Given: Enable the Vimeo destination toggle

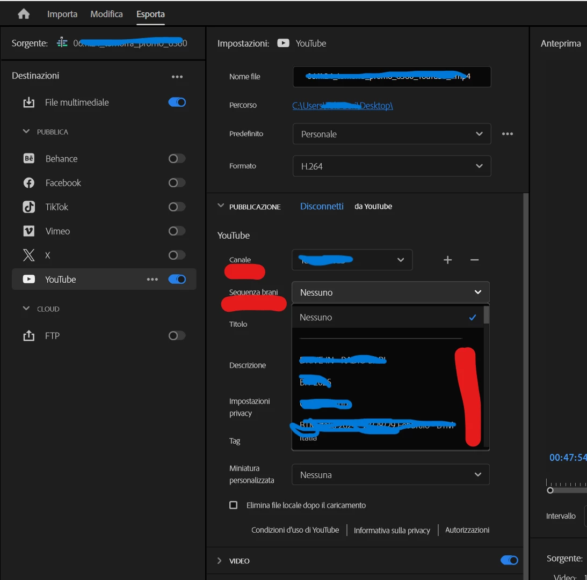Looking at the screenshot, I should click(177, 231).
